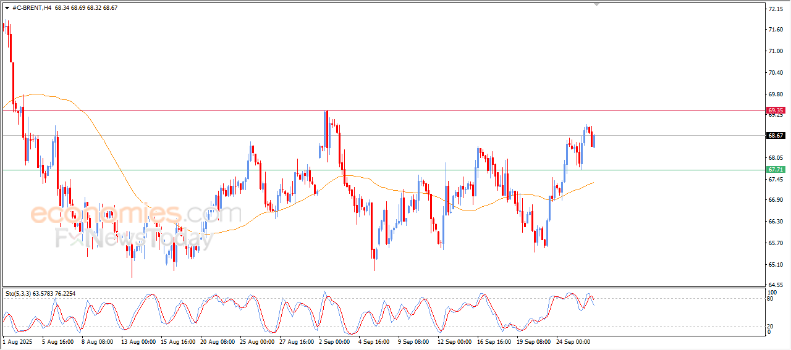This screenshot has height=350, width=791.
Task: Click the #C-BRENT,H4 chart title
Action: point(32,7)
